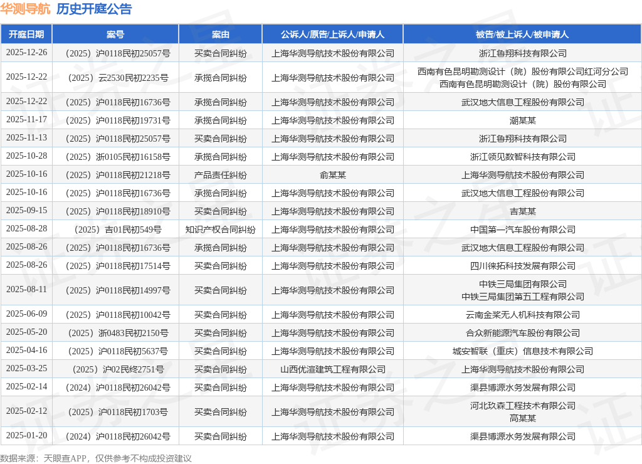Select case number (2025)沪0118民初19731号
642x464 pixels.
tap(118, 120)
